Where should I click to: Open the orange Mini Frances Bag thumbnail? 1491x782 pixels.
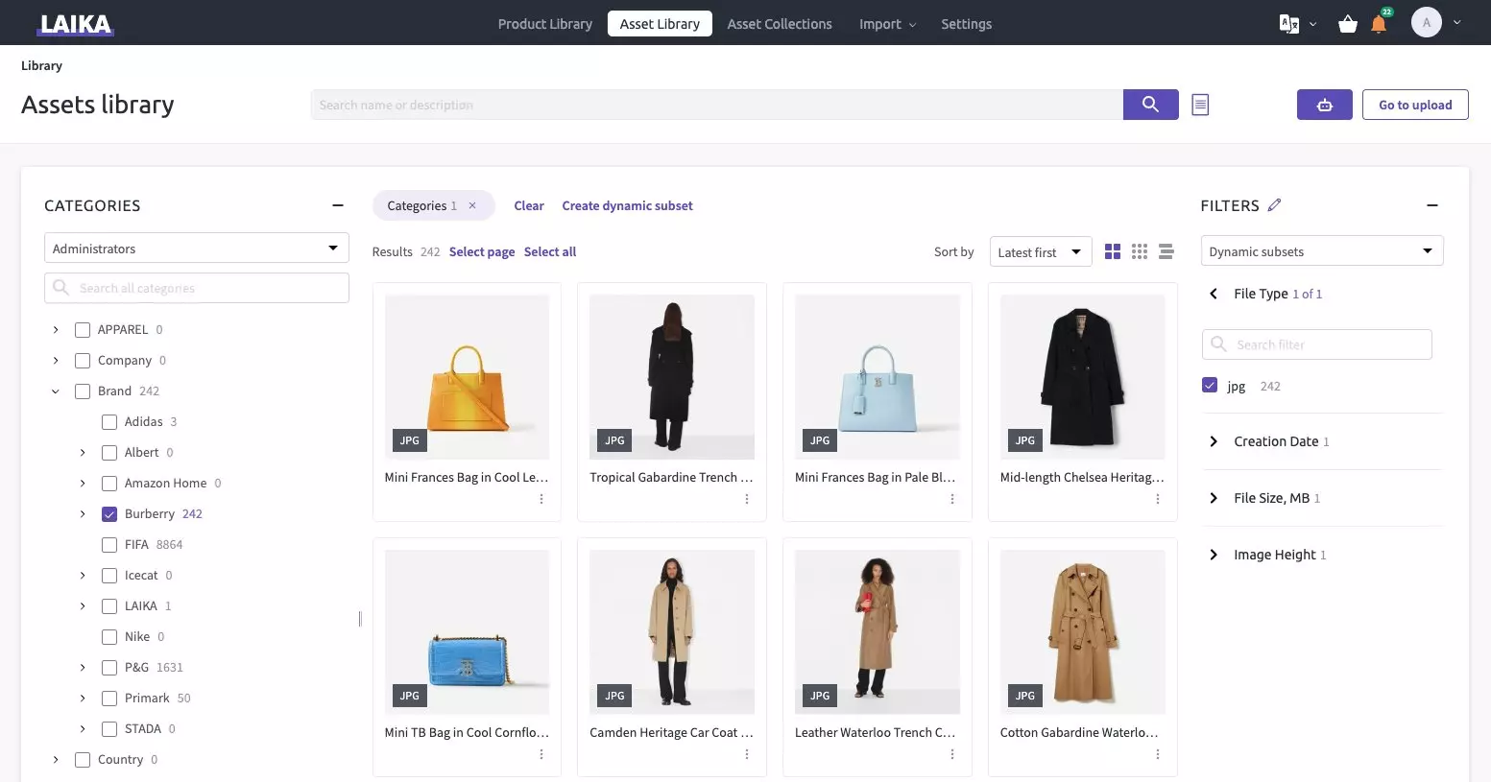point(467,377)
